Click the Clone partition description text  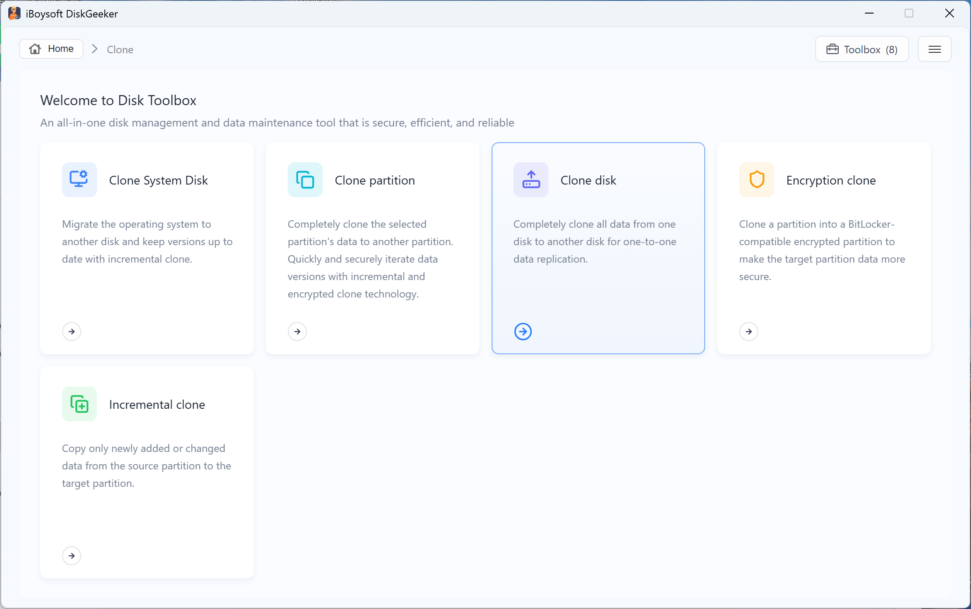tap(370, 259)
